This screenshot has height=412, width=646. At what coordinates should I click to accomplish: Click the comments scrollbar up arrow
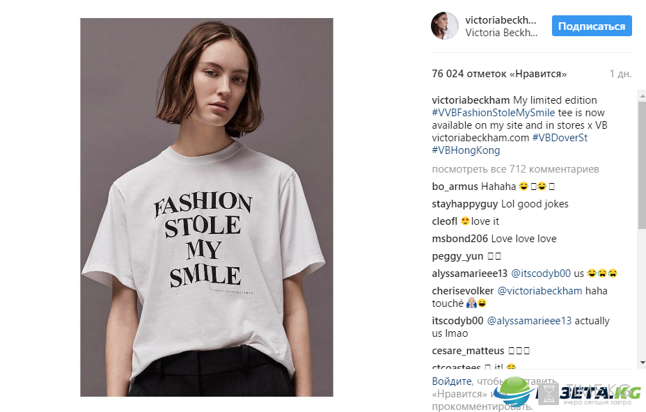pyautogui.click(x=642, y=95)
